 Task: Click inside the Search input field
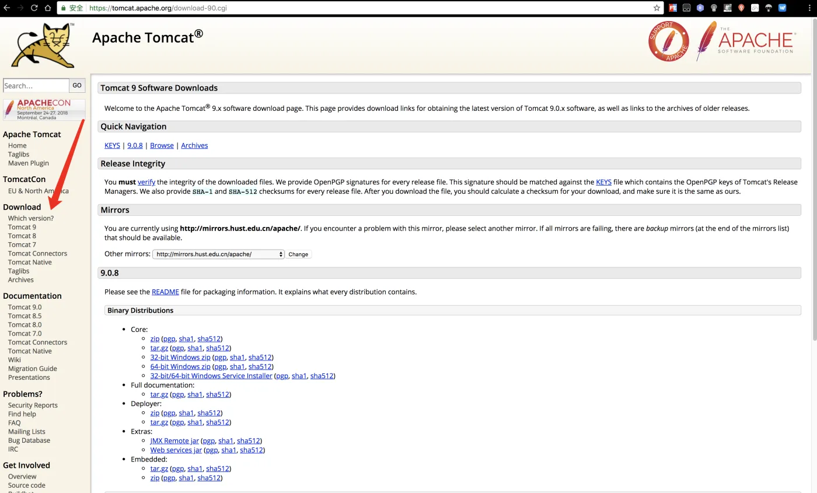35,85
